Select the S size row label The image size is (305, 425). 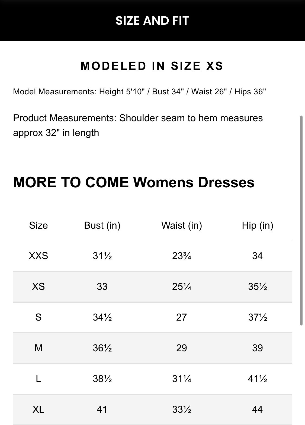38,317
